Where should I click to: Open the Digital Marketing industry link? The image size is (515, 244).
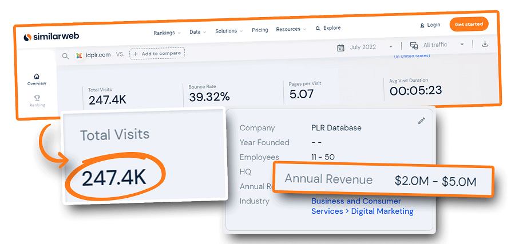tap(382, 211)
